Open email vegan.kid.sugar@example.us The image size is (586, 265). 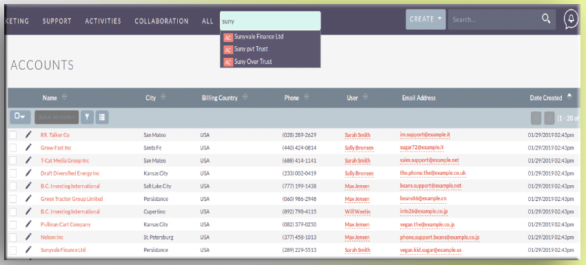click(x=431, y=250)
